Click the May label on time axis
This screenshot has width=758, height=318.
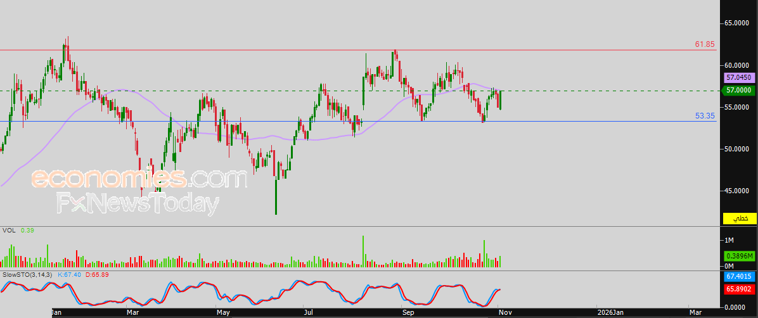point(223,313)
